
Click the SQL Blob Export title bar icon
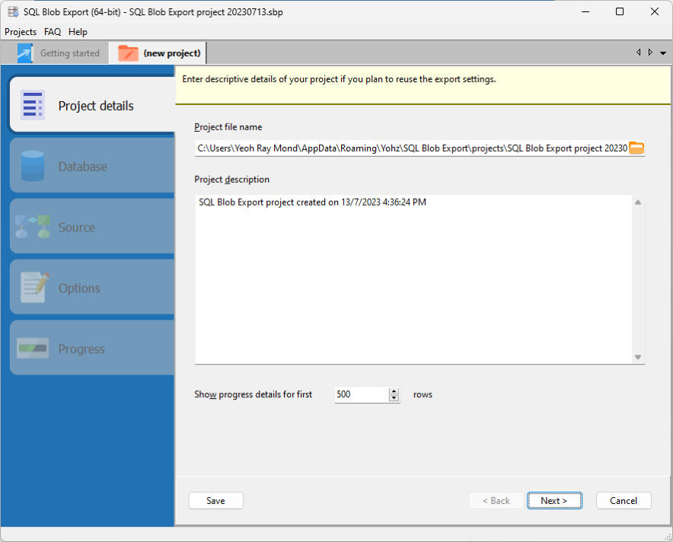(x=12, y=11)
